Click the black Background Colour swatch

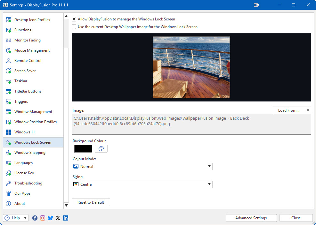tap(83, 149)
